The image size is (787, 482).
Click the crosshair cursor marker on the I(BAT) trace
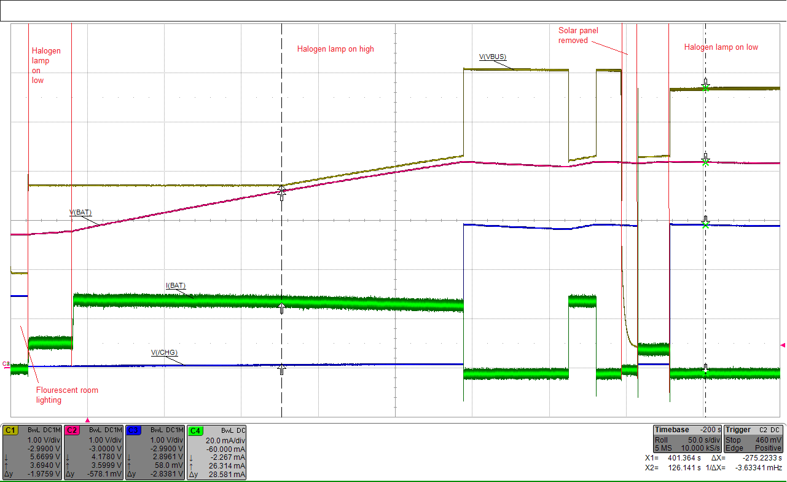coord(281,309)
